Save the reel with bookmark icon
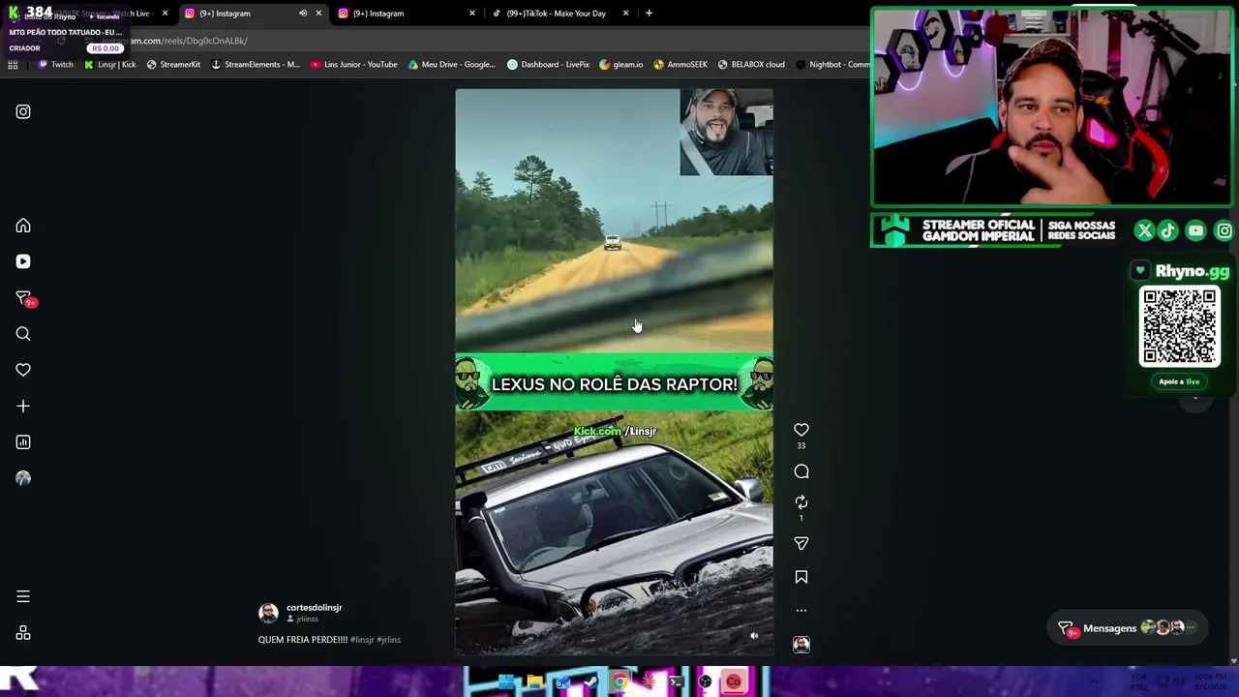The height and width of the screenshot is (697, 1239). (x=801, y=577)
